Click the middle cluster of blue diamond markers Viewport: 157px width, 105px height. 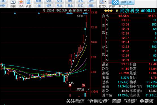[x=70, y=13]
